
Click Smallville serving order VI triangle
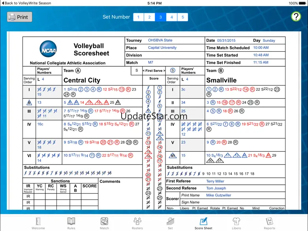click(x=173, y=156)
